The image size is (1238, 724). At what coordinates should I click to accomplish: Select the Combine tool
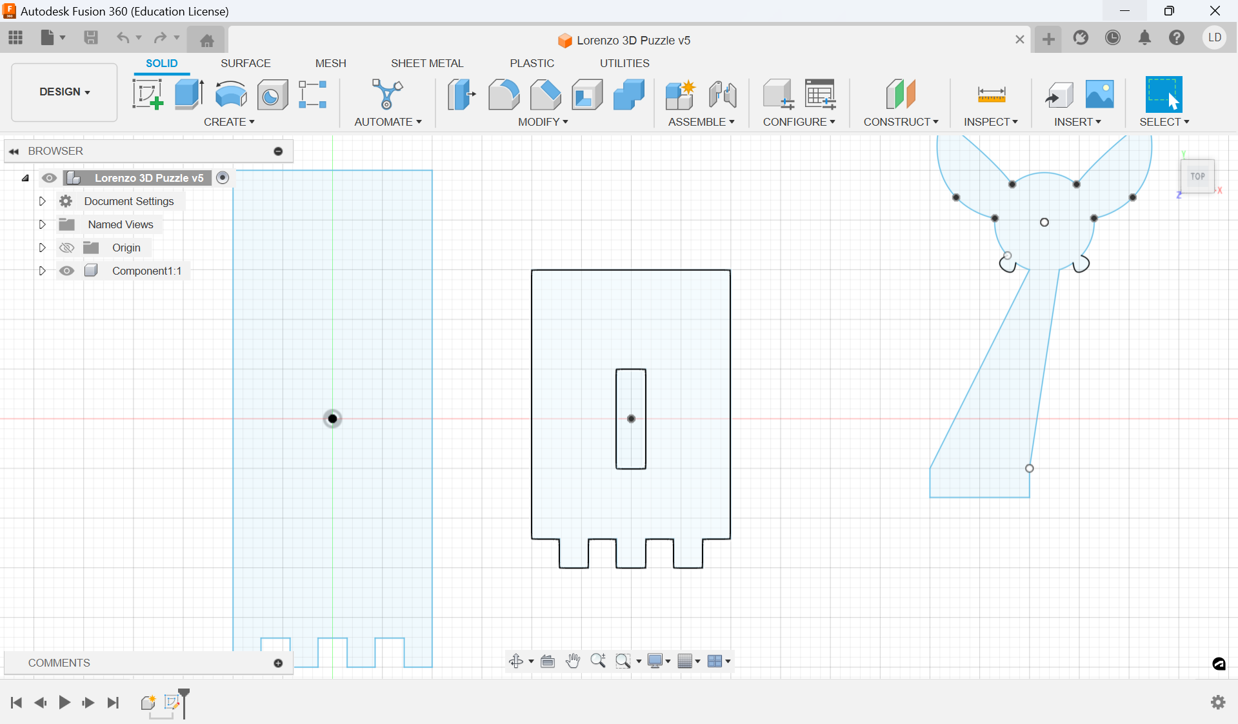click(629, 95)
